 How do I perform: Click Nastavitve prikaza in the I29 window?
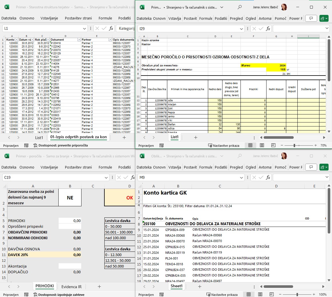pyautogui.click(x=224, y=146)
